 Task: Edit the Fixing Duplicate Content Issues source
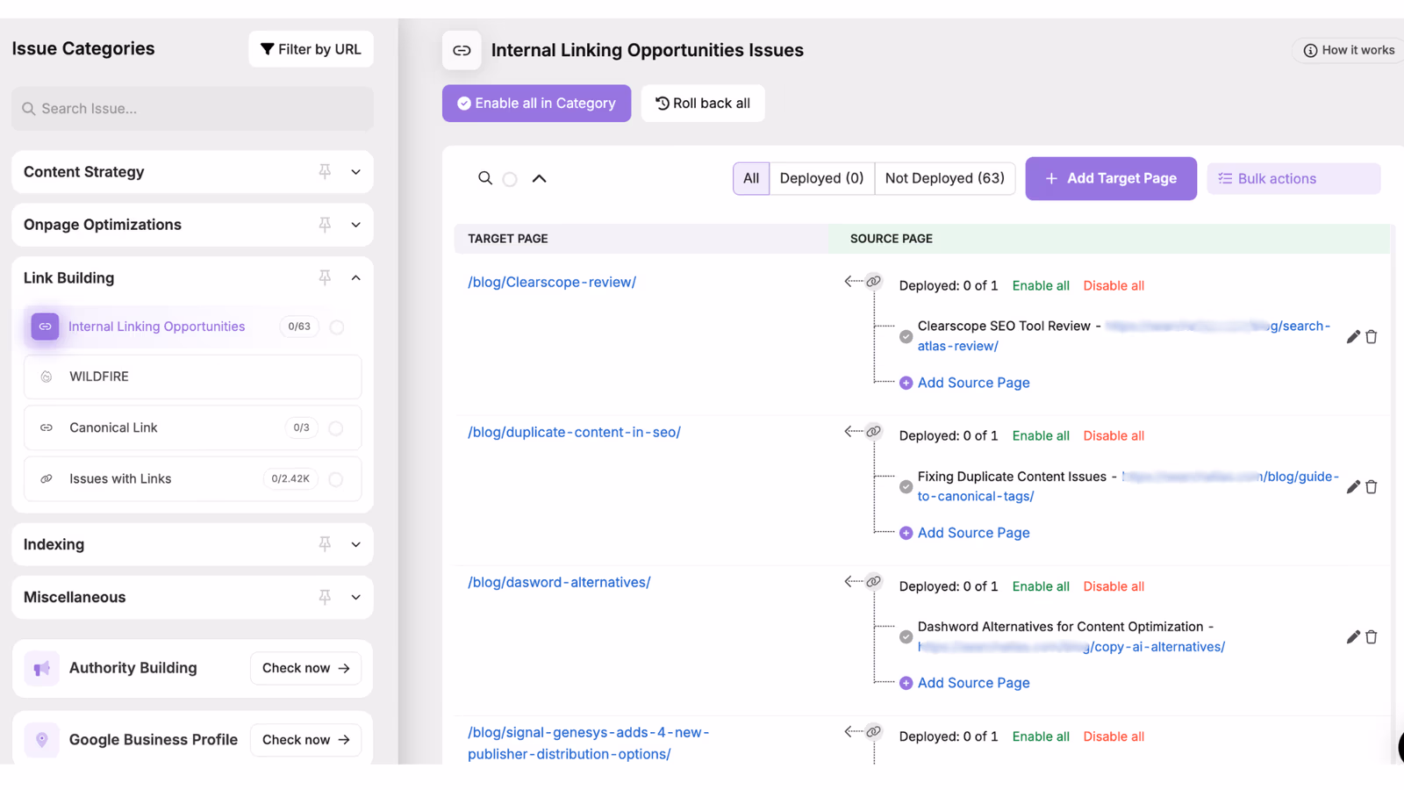[1353, 487]
